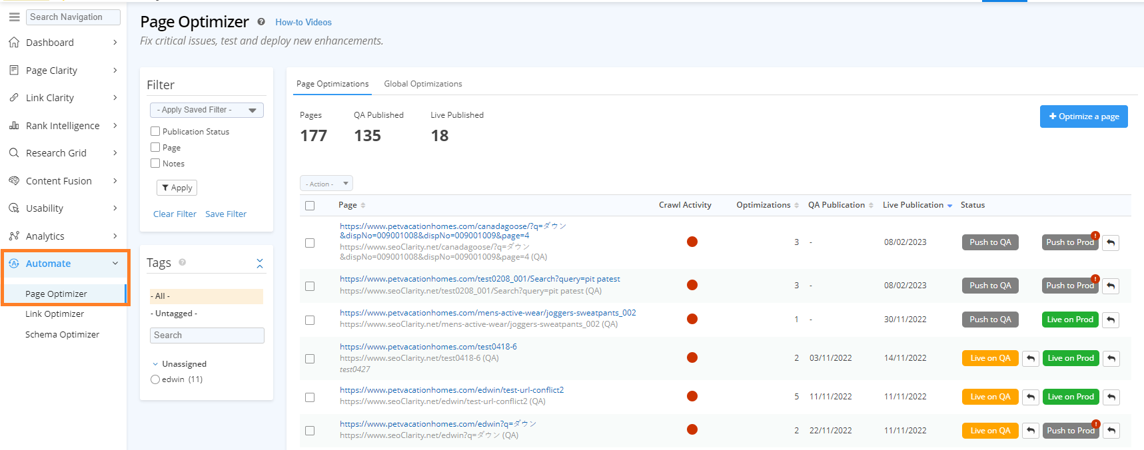Click red crawl activity dot for test0418-6
The width and height of the screenshot is (1144, 450).
click(692, 358)
